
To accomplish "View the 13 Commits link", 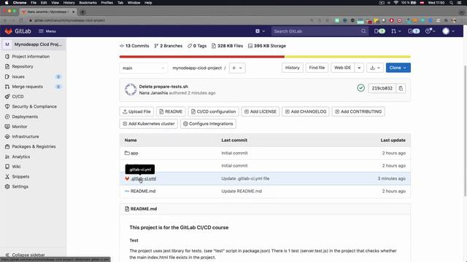I will [x=134, y=46].
